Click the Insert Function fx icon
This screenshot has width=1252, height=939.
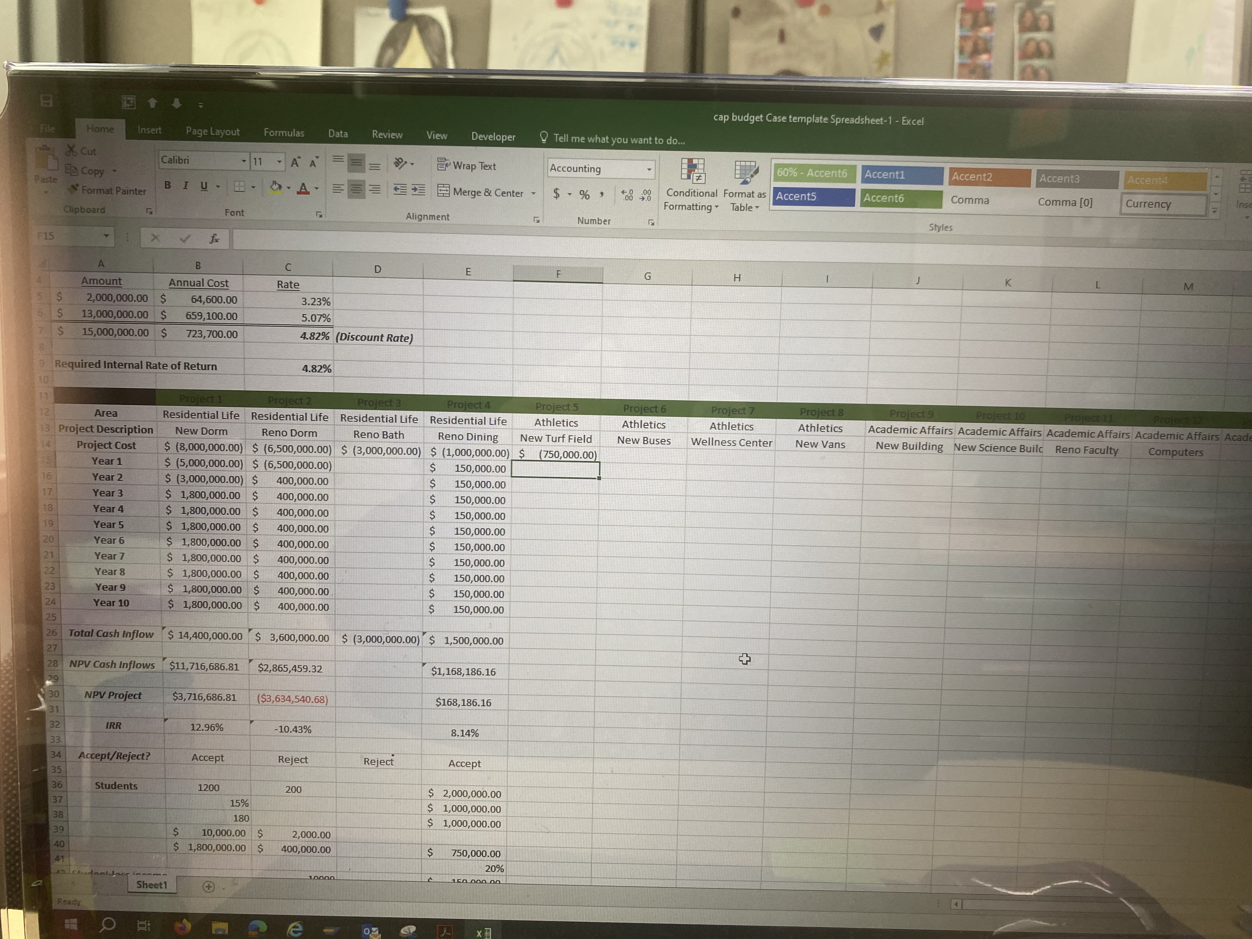point(214,238)
